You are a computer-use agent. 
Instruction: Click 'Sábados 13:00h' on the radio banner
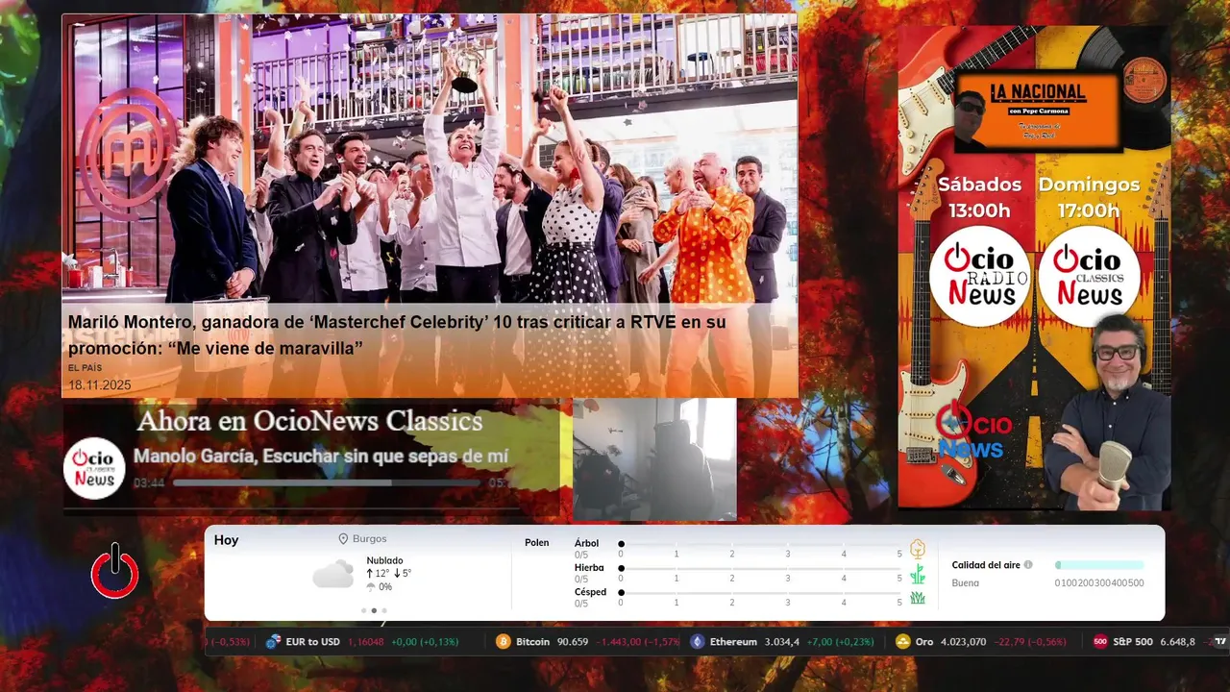pyautogui.click(x=979, y=197)
